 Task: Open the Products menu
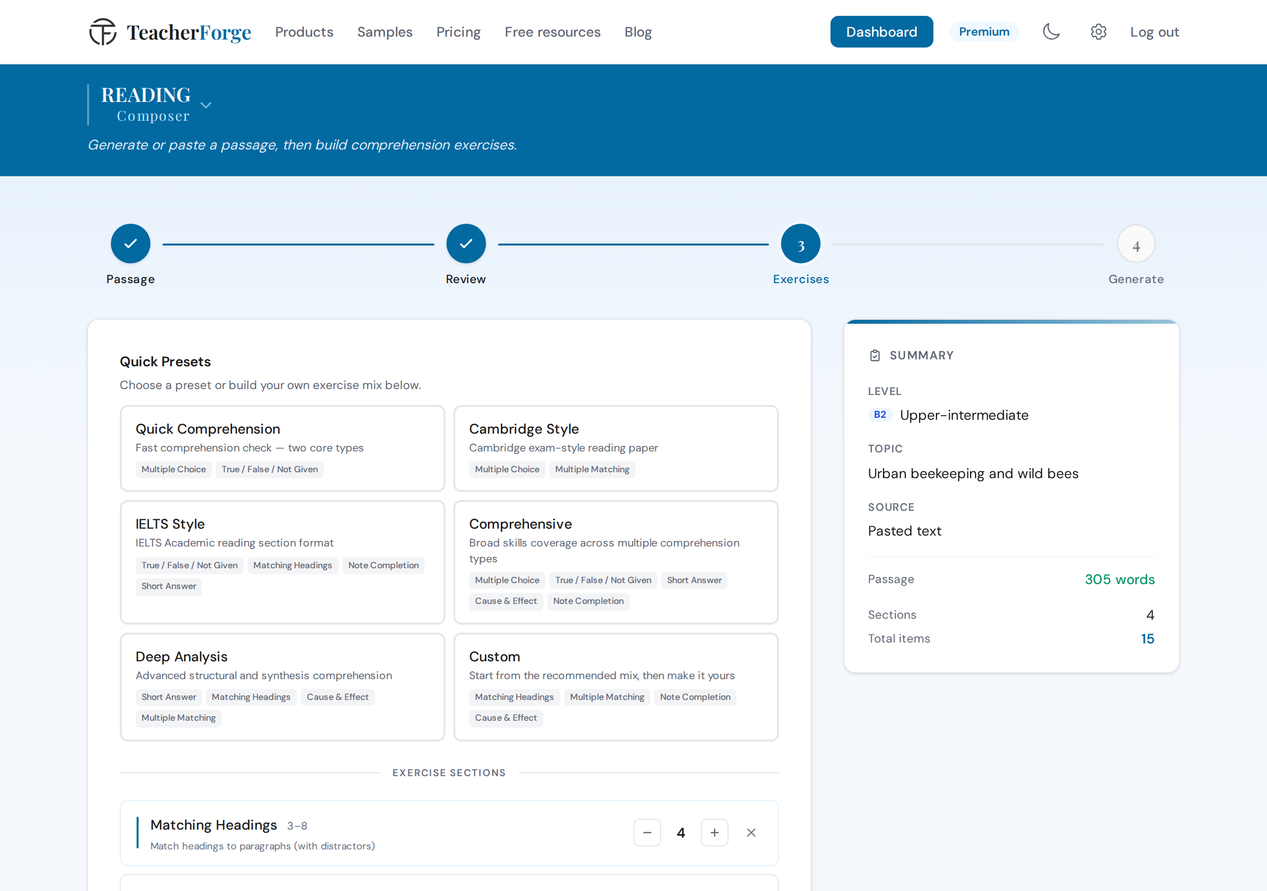[x=304, y=32]
